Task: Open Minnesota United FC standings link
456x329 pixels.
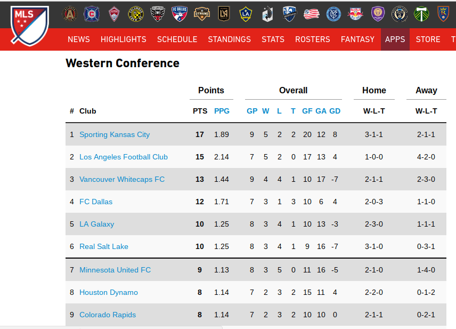Action: coord(115,270)
